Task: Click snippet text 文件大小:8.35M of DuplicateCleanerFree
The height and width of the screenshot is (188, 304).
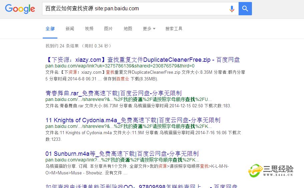Action: 197,72
